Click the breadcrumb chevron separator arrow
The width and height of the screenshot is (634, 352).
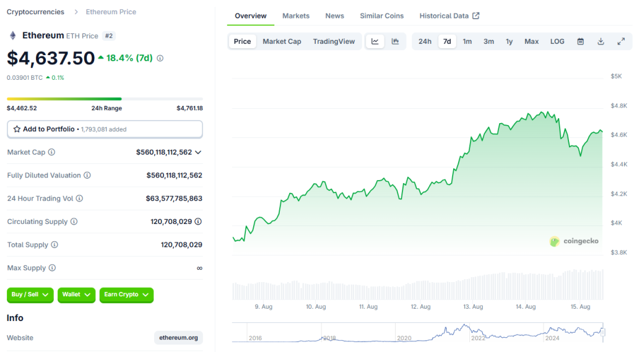coord(76,12)
